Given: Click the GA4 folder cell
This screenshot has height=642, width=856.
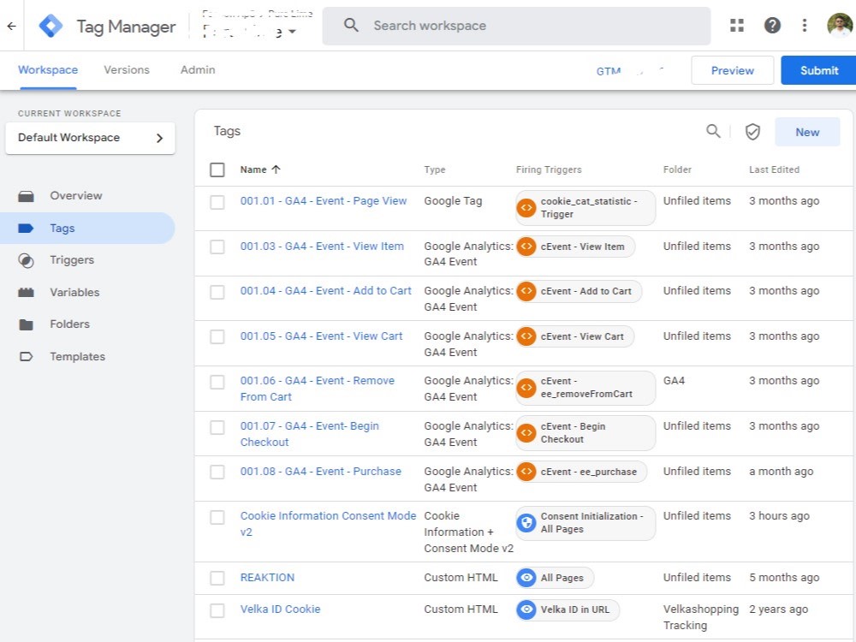Looking at the screenshot, I should click(674, 381).
